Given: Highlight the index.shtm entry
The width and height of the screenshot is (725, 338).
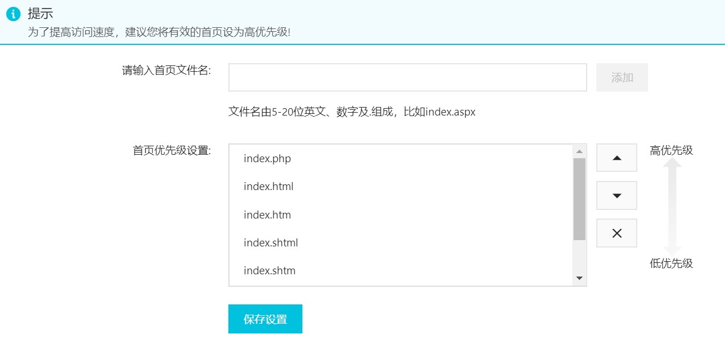Looking at the screenshot, I should (x=269, y=271).
